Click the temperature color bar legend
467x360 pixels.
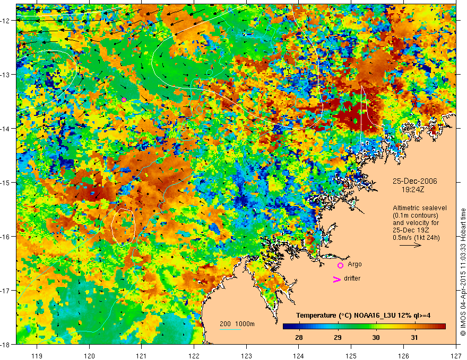(364, 327)
